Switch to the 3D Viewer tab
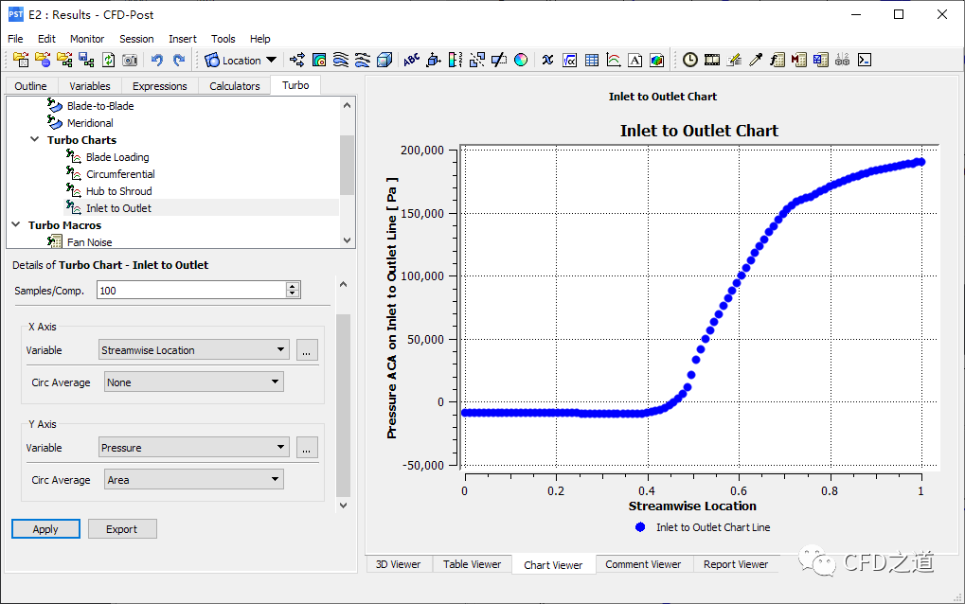Screen dimensions: 965x604 398,564
